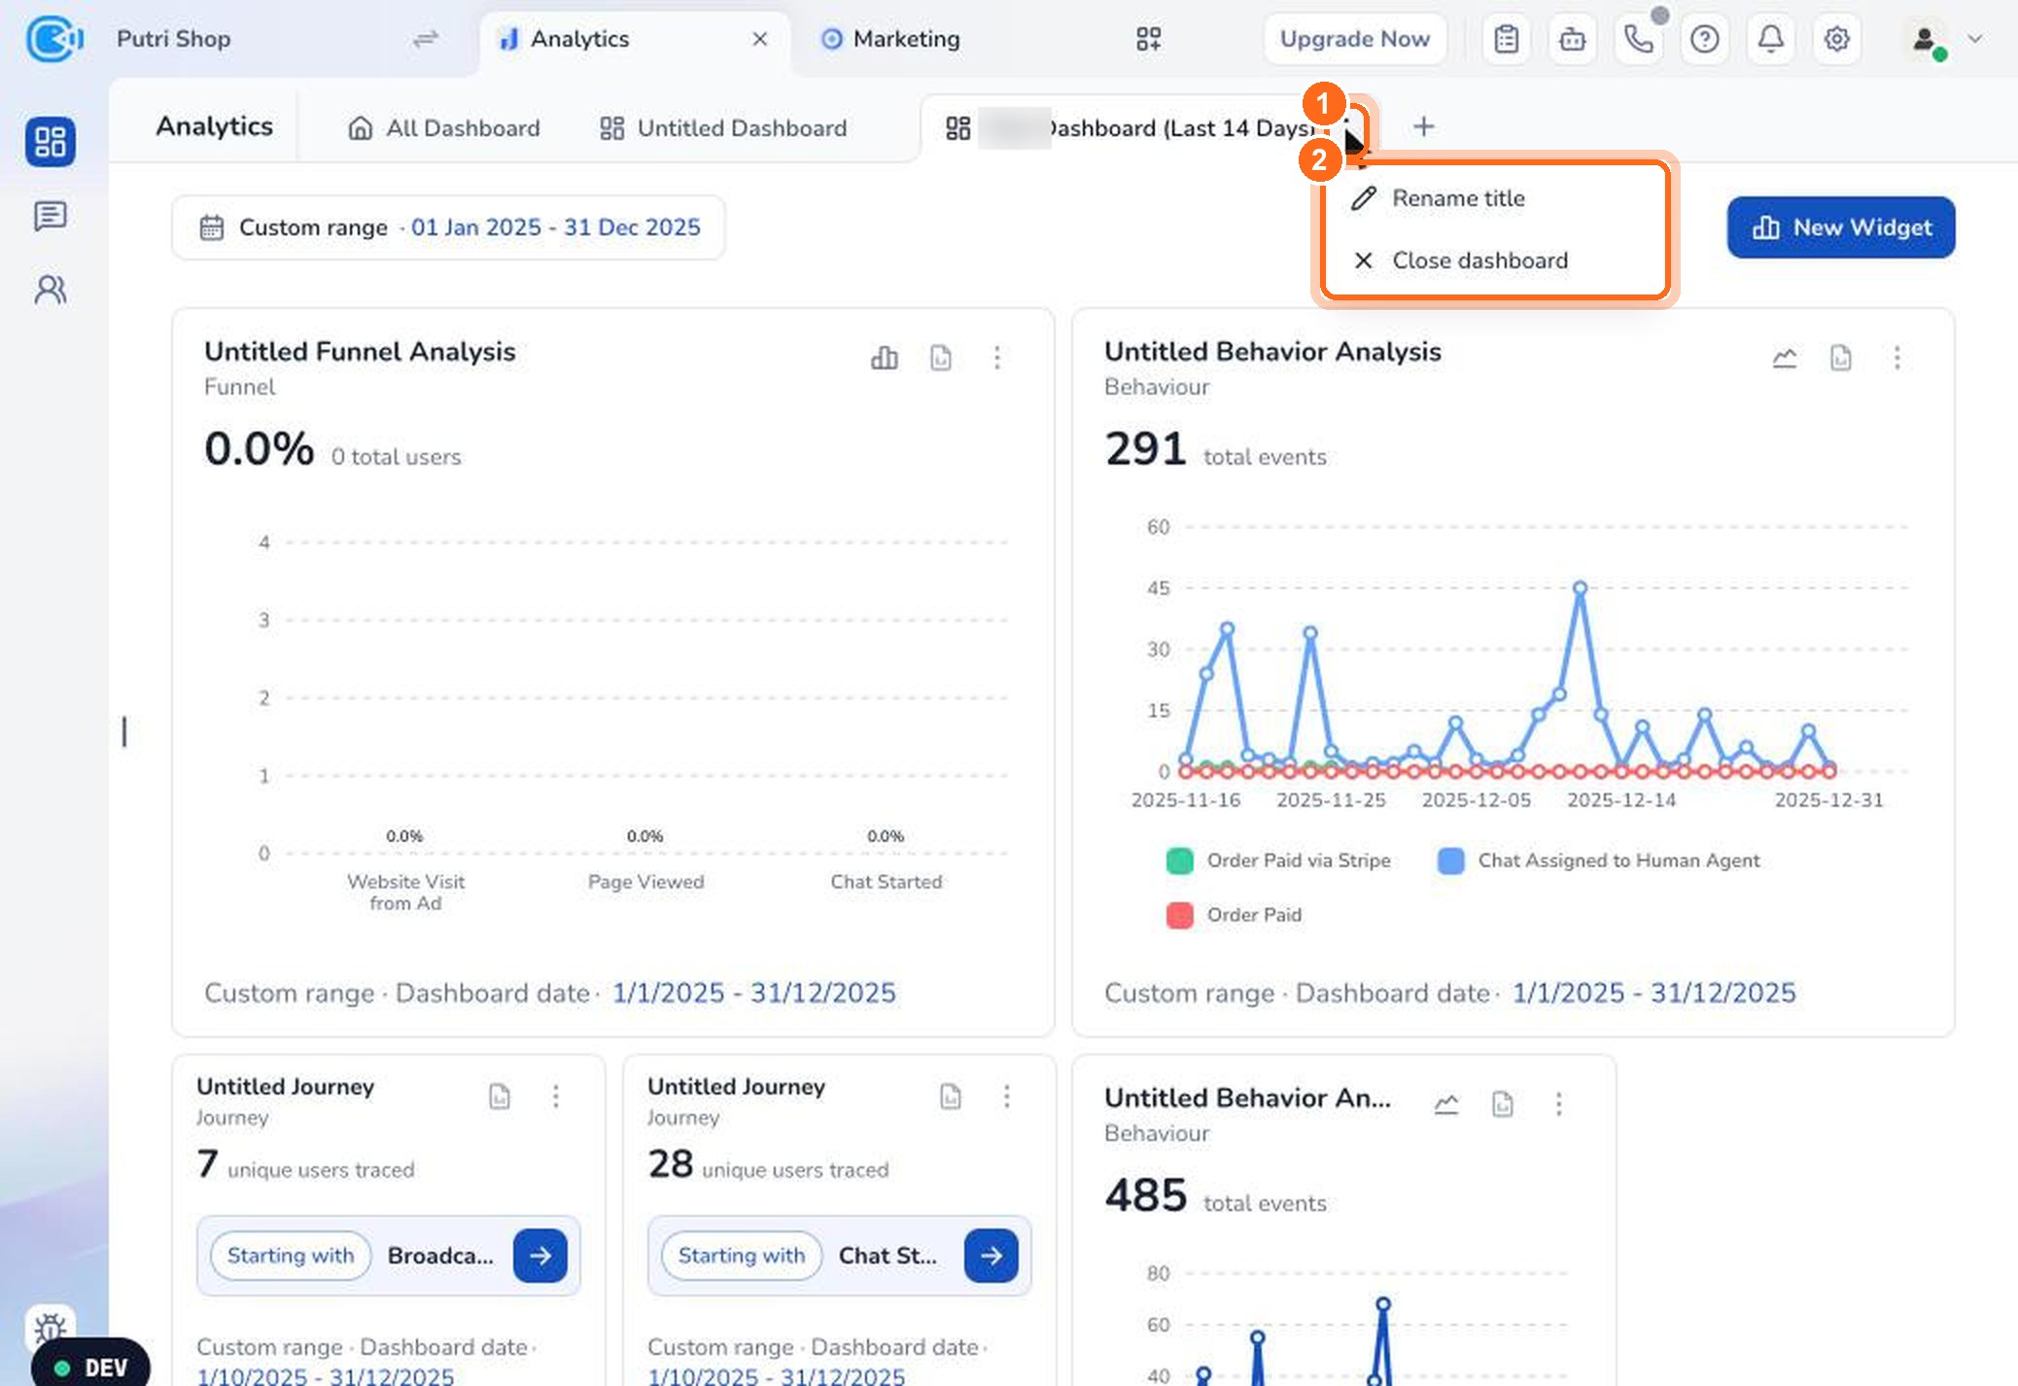Open more options on the 28-user Journey widget
This screenshot has width=2018, height=1386.
click(x=1007, y=1096)
